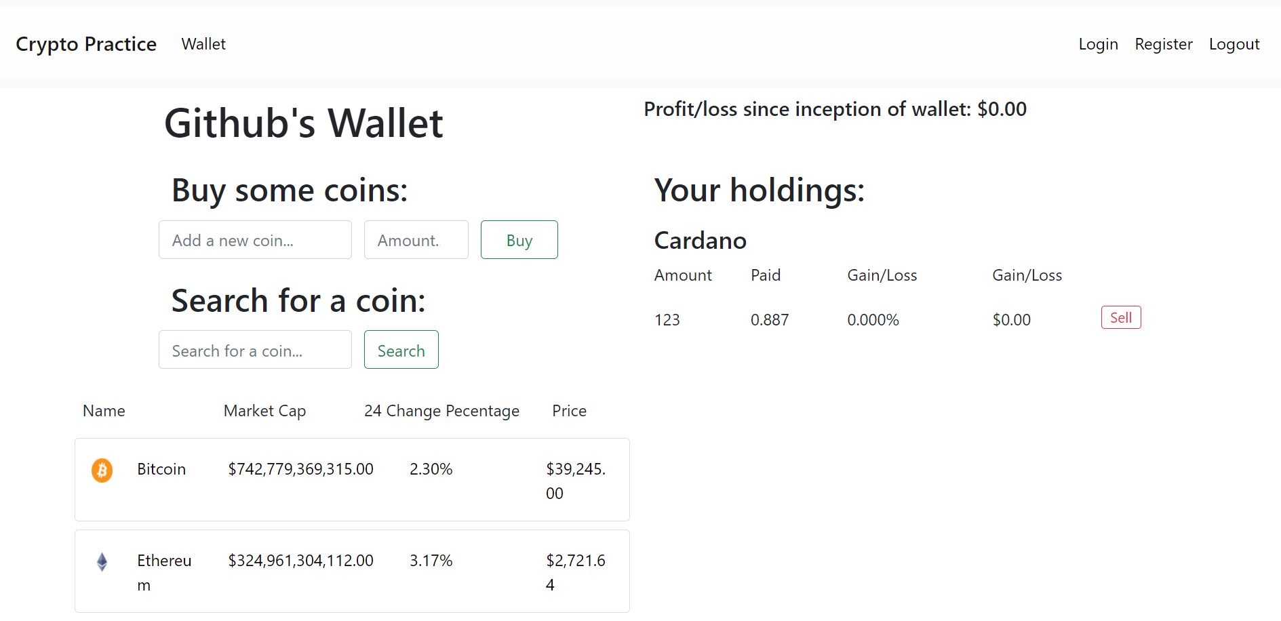
Task: Open the Login page
Action: (1097, 43)
